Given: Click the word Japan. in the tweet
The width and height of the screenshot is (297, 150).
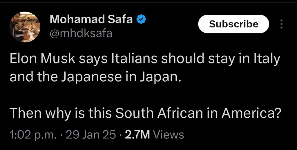Looking at the screenshot, I should coord(160,77).
